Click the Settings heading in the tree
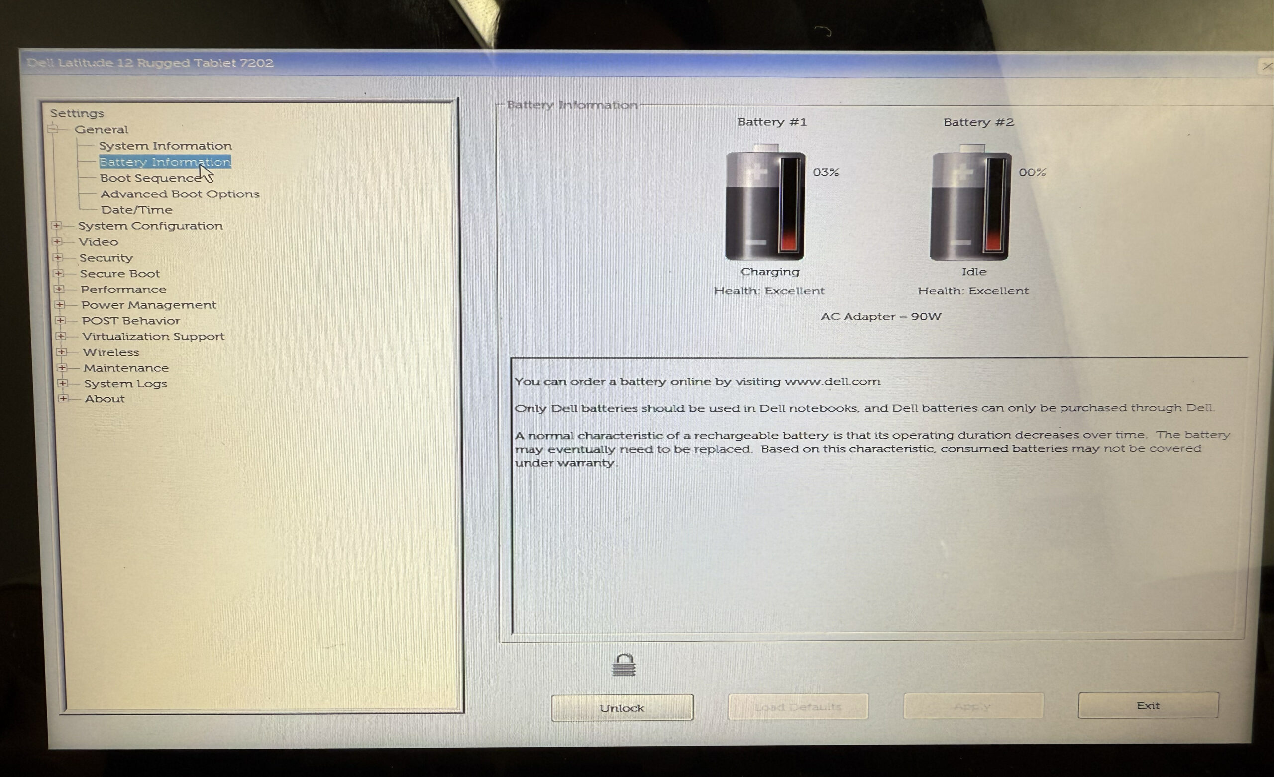The width and height of the screenshot is (1274, 777). (77, 113)
